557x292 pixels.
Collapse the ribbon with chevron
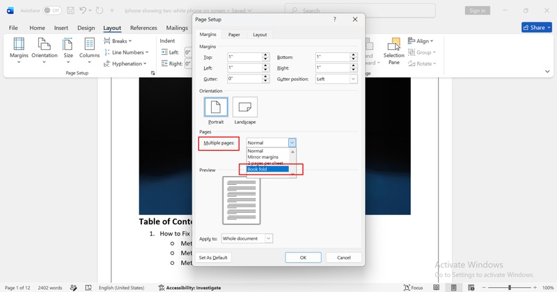(547, 72)
